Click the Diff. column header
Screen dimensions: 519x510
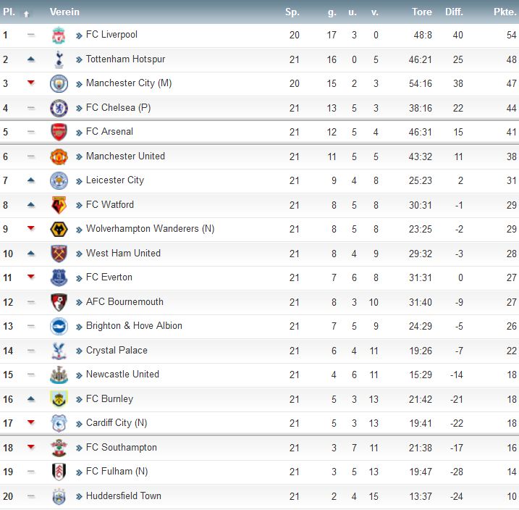click(x=454, y=12)
